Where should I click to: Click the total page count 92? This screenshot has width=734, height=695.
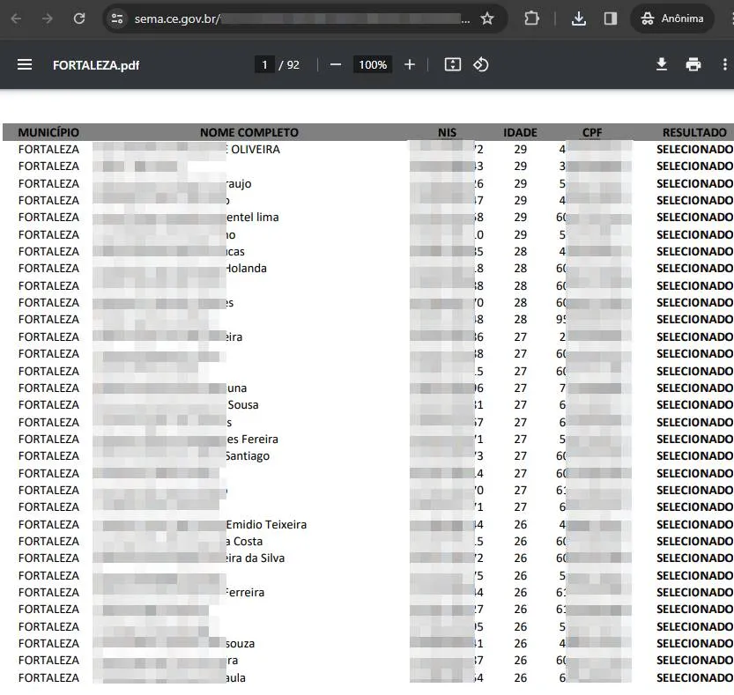point(293,64)
